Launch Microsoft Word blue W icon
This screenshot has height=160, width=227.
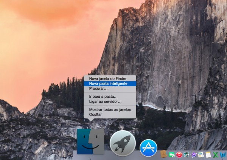[223, 155]
